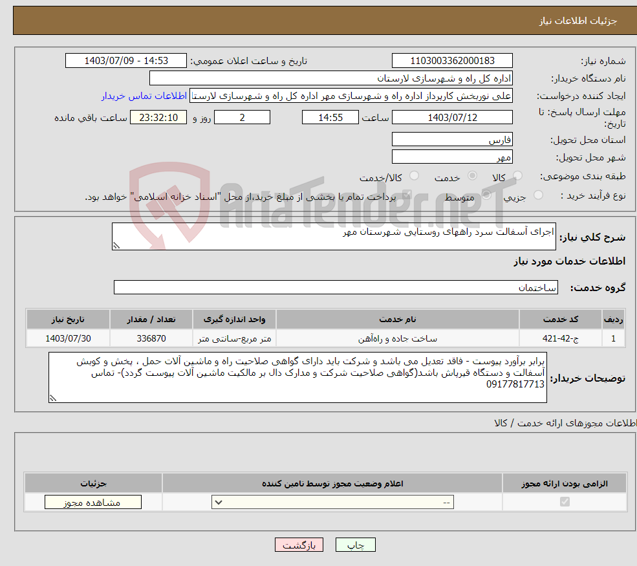The width and height of the screenshot is (637, 566).
Task: Click the جزئیات اطلاعات نیاز page title
Action: (x=578, y=21)
